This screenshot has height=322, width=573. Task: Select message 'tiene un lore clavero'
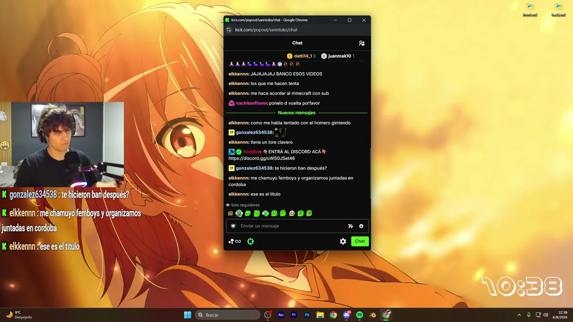point(272,142)
